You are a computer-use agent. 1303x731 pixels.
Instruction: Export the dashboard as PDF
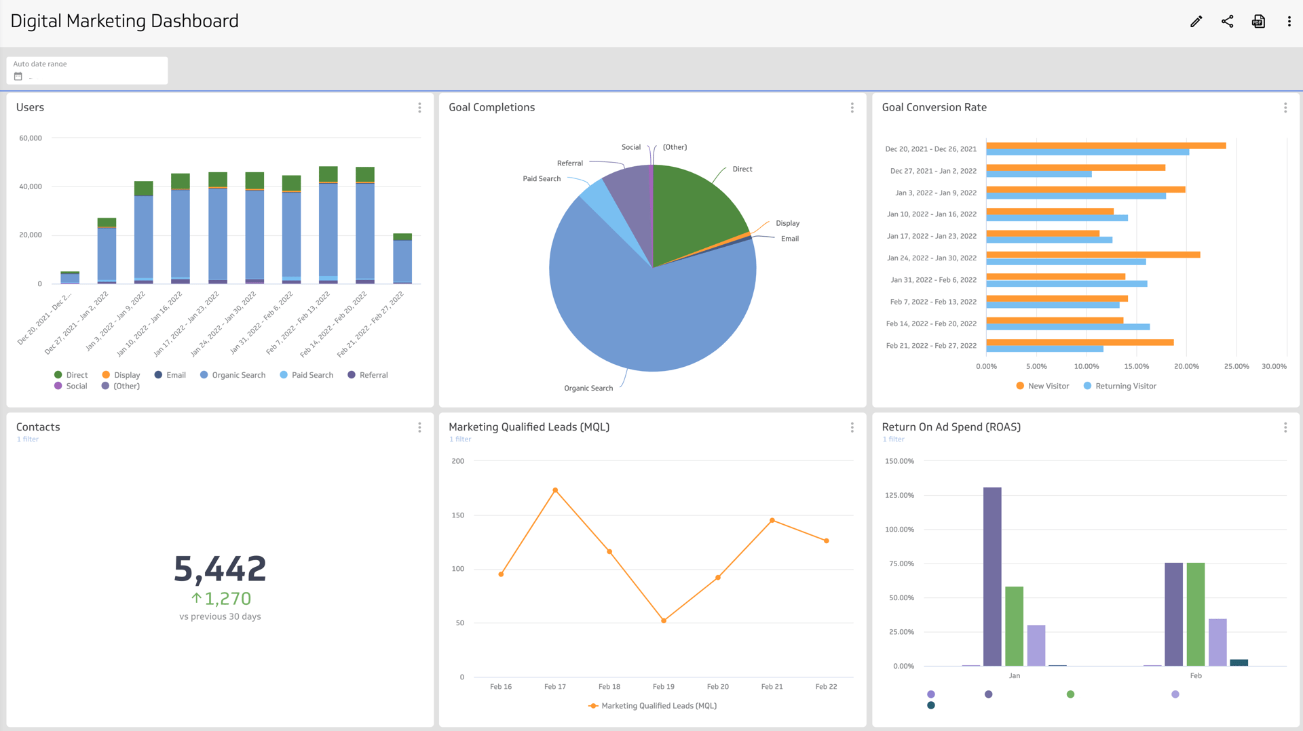click(1258, 21)
